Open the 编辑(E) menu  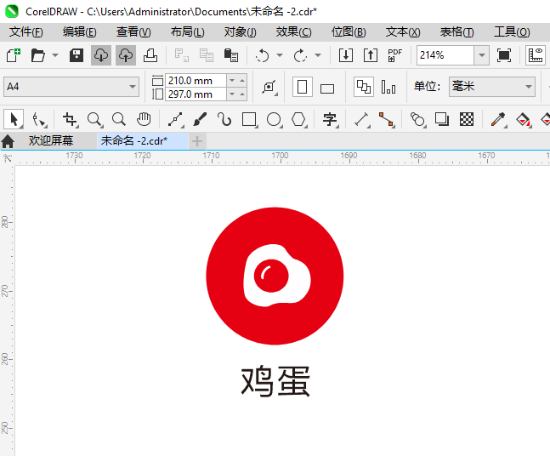coord(80,32)
